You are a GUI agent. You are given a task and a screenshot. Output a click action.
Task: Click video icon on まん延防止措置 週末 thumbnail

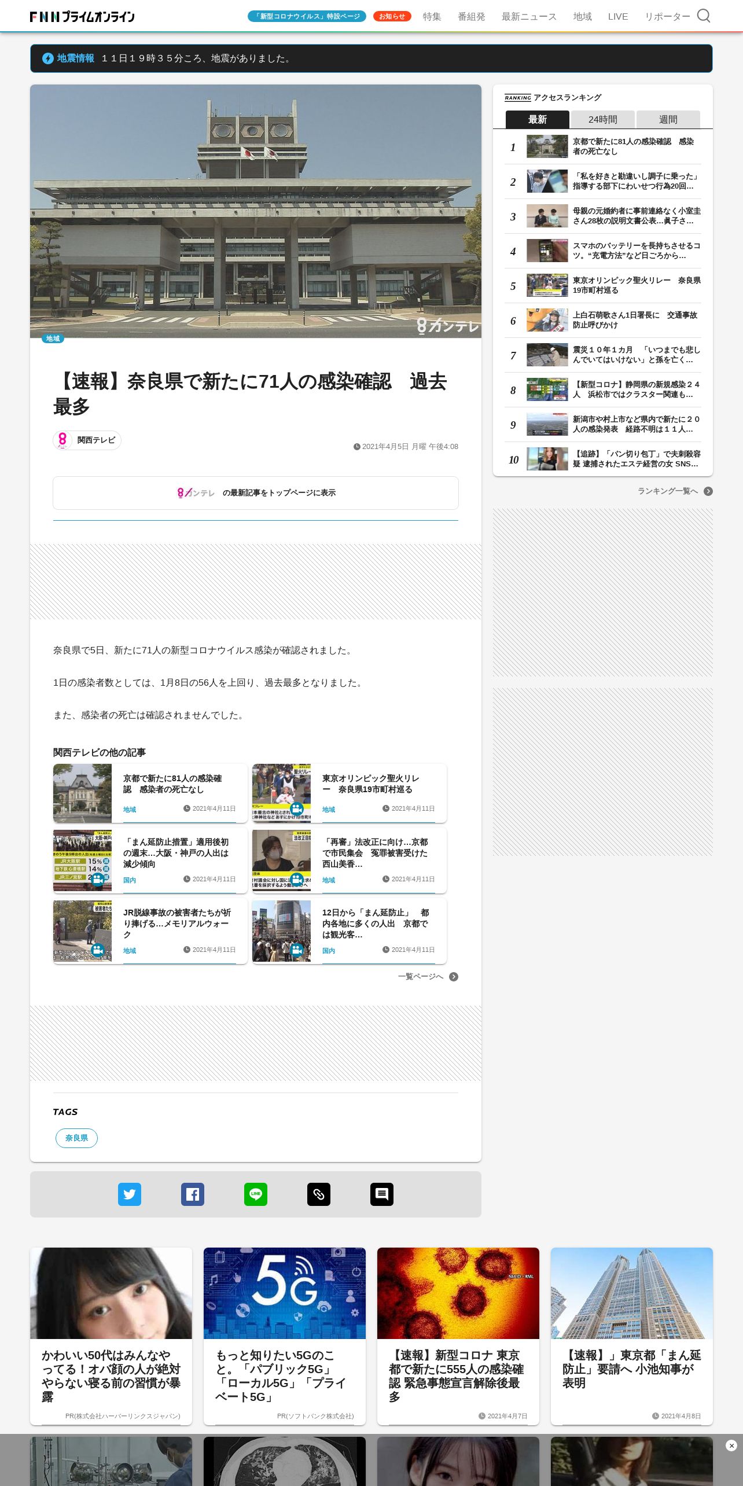click(98, 879)
